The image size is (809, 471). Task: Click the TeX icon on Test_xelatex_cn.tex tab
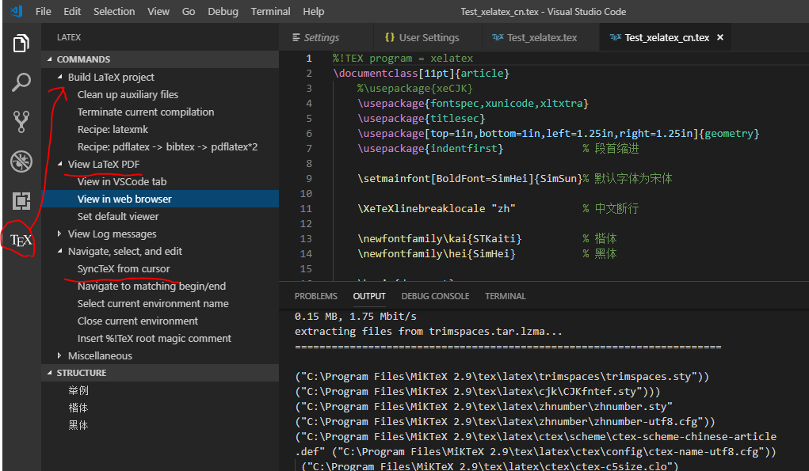pyautogui.click(x=616, y=37)
